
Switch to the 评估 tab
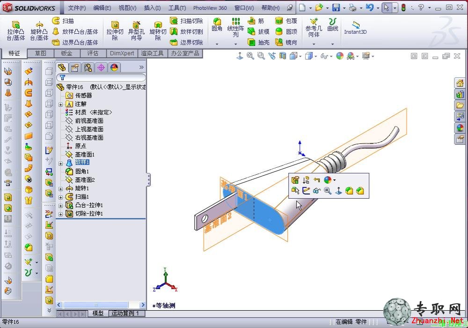tap(93, 53)
